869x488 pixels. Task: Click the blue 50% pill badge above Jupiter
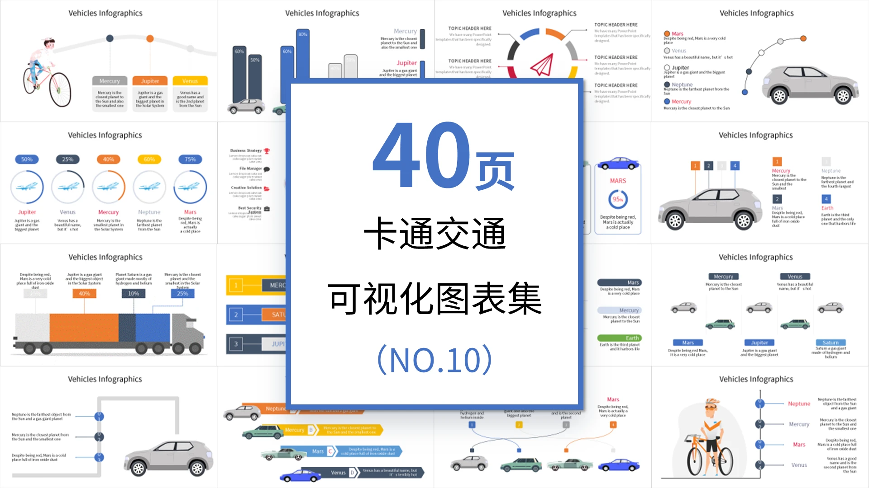coord(27,160)
